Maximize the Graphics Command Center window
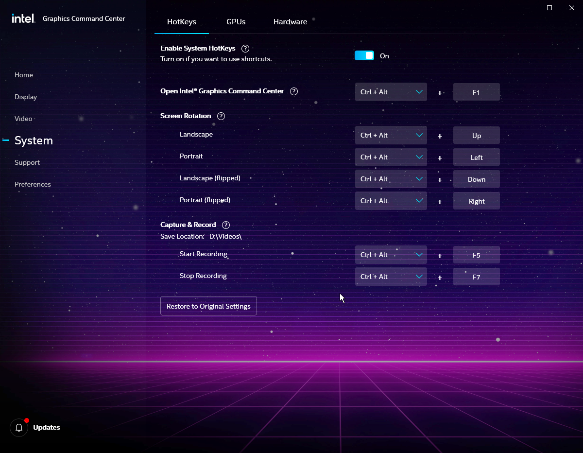Viewport: 583px width, 453px height. pyautogui.click(x=549, y=8)
